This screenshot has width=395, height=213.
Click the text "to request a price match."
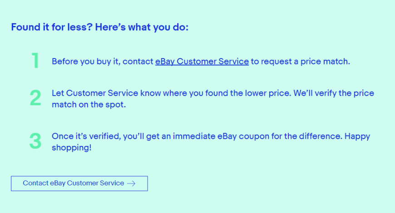point(300,62)
